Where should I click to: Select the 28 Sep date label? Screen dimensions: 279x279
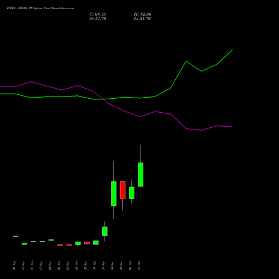pos(95,266)
